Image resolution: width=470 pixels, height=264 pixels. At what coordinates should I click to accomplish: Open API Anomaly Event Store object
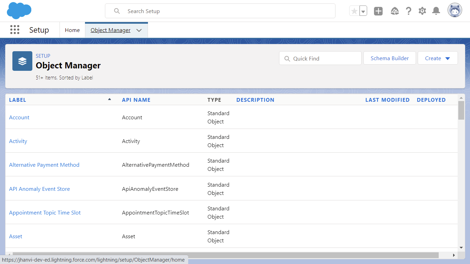pyautogui.click(x=39, y=189)
